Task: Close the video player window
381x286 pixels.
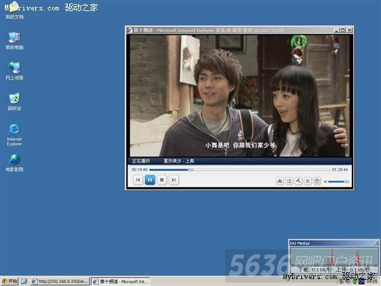Action: pos(349,30)
